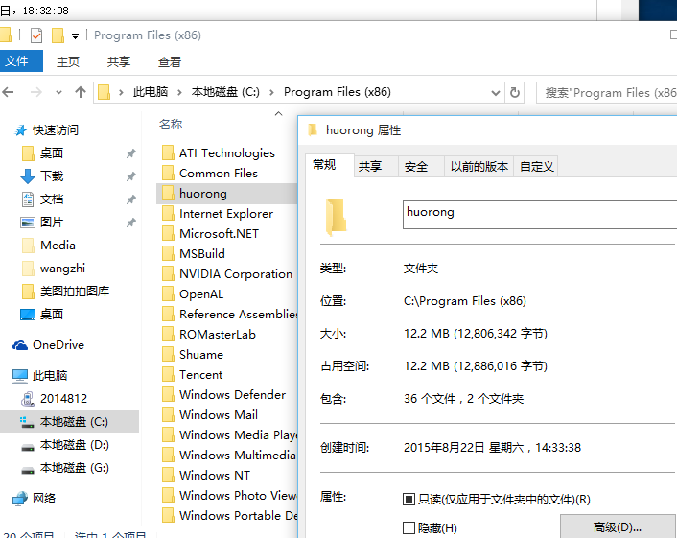The image size is (677, 538).
Task: Open the 以前的版本 (Previous Versions) tab
Action: (479, 166)
